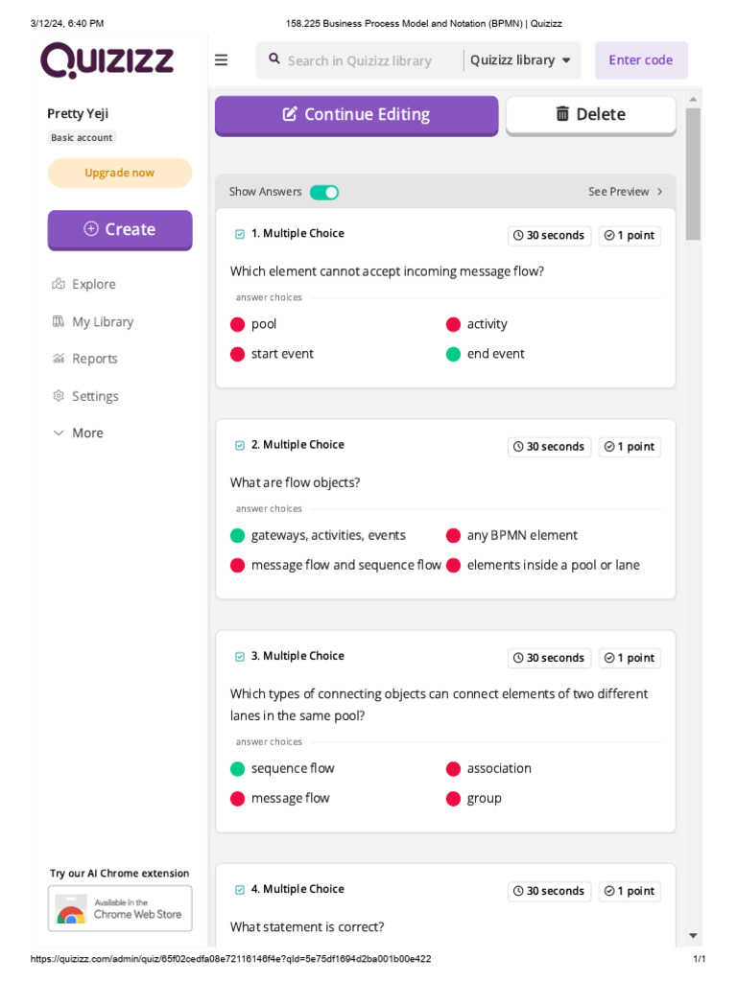Click the Continue Editing button
The height and width of the screenshot is (982, 737).
point(356,115)
